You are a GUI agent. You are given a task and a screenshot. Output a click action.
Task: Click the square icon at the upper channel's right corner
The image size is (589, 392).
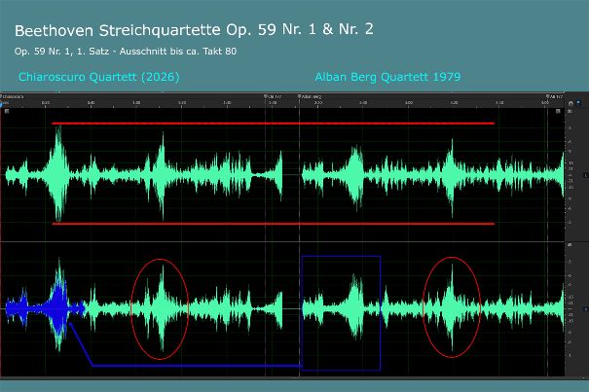558,111
